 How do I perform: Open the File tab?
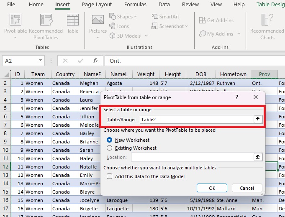[11, 4]
